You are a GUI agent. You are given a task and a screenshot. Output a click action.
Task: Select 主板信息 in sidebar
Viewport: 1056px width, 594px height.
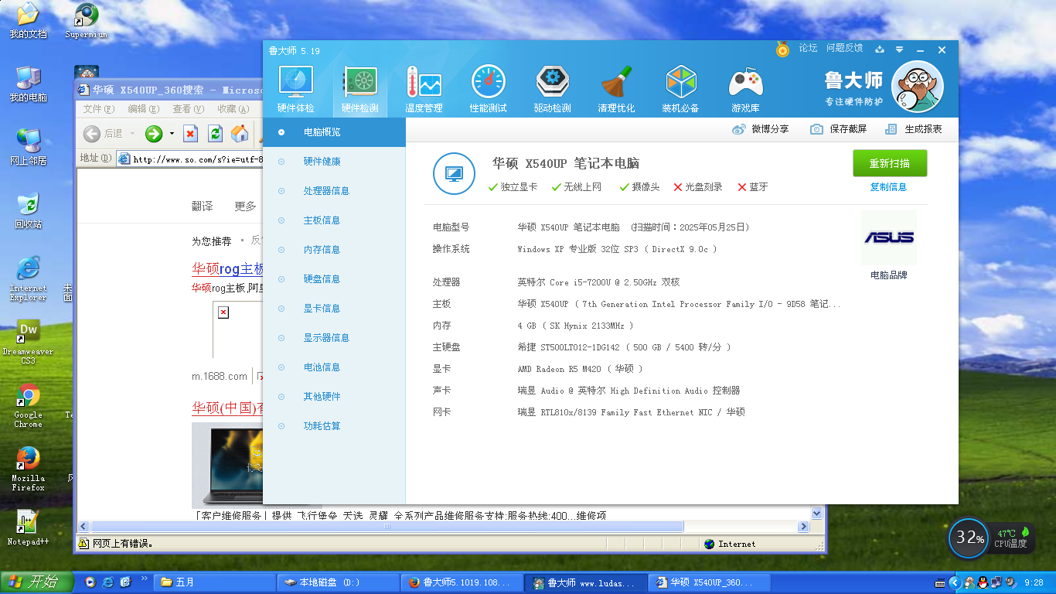tap(334, 220)
